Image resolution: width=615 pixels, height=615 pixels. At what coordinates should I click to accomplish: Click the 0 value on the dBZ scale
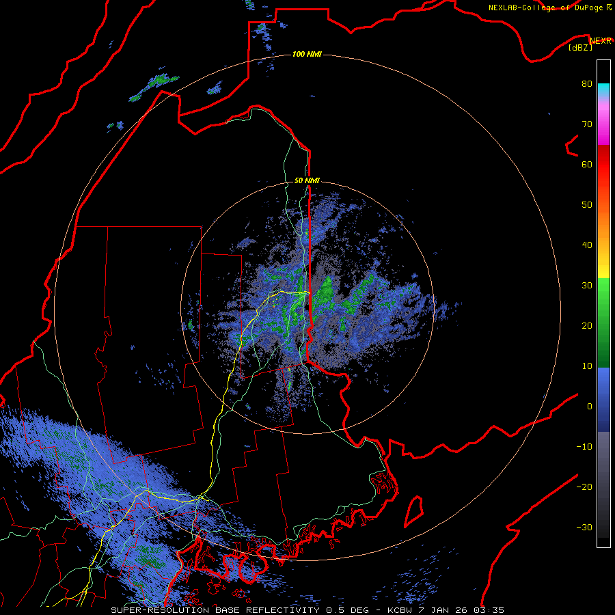pos(590,407)
